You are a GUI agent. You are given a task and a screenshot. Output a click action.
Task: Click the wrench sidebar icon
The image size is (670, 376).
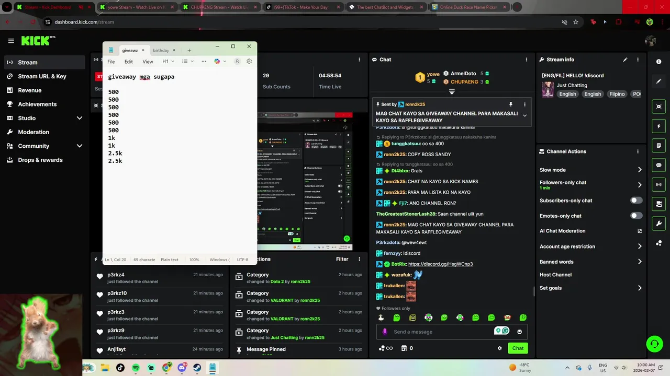(658, 224)
